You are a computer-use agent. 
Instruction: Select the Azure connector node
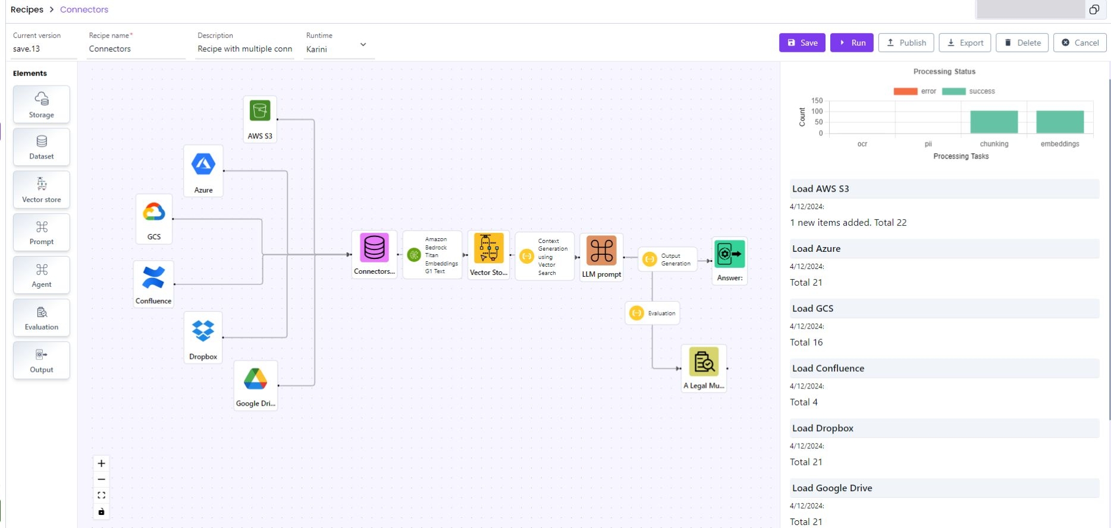point(203,171)
